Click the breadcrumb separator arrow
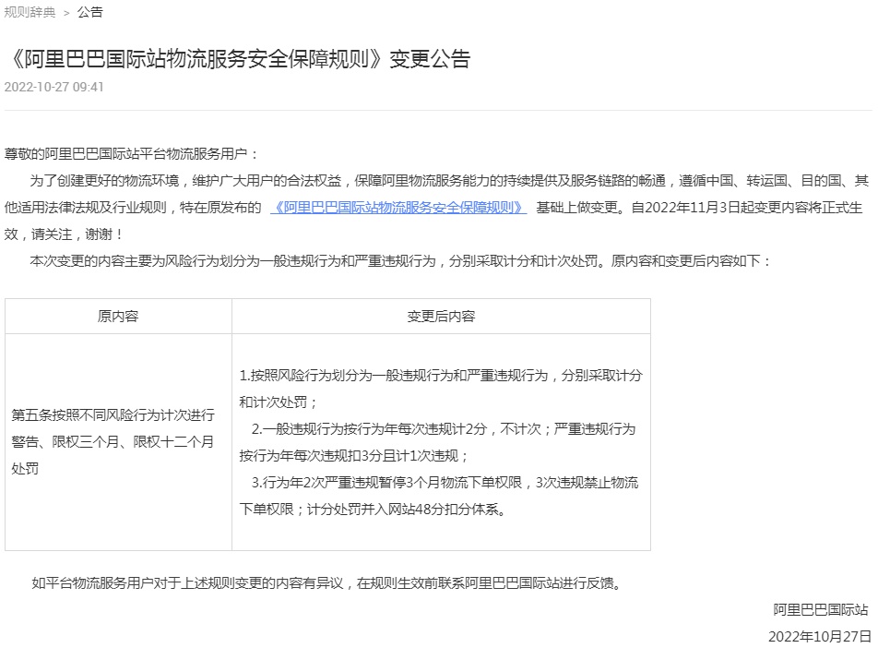This screenshot has height=648, width=878. point(66,13)
